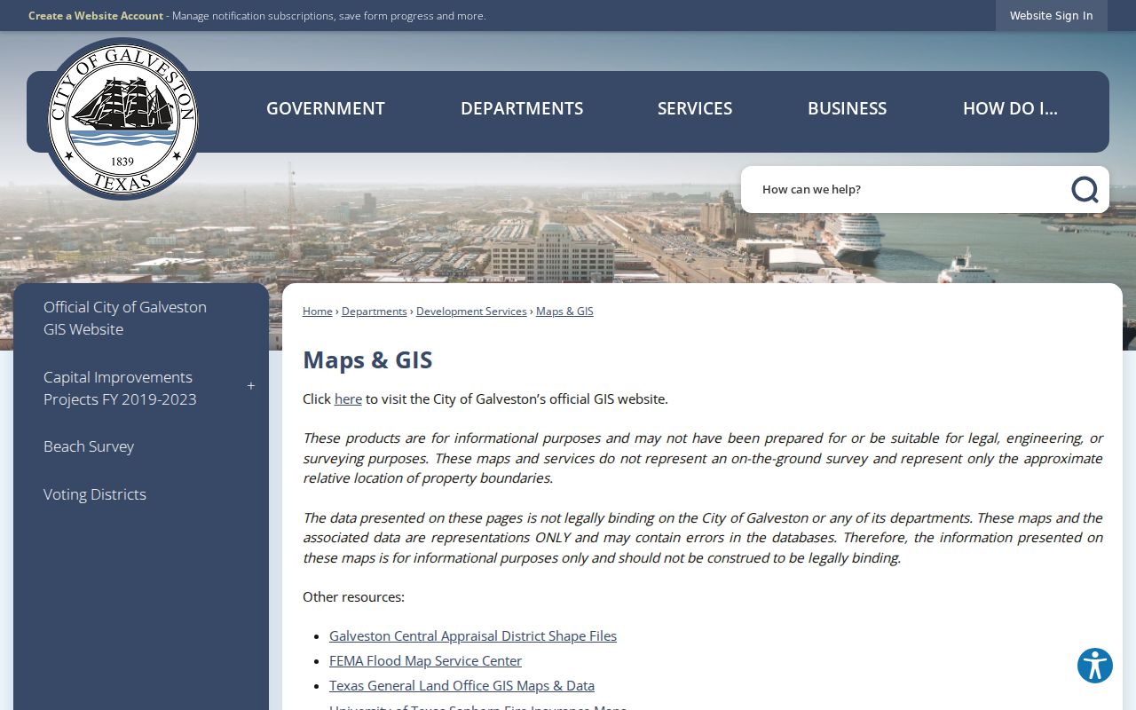Click the Maps & GIS page heading
This screenshot has width=1136, height=710.
point(367,359)
